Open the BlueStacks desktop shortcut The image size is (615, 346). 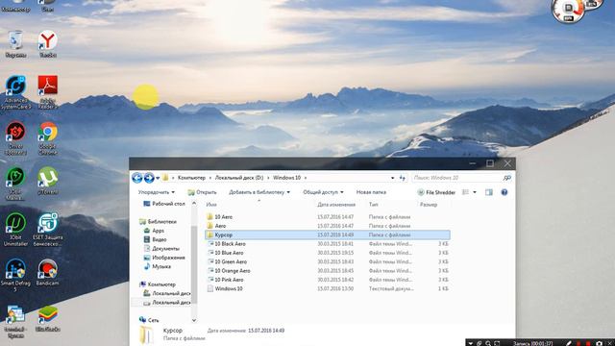point(48,318)
